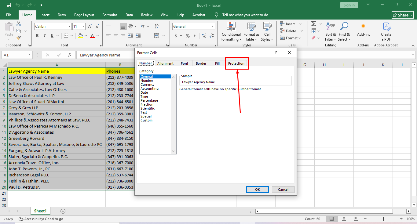Viewport: 417px width, 224px height.
Task: Open the Formulas ribbon tab
Action: coord(110,15)
